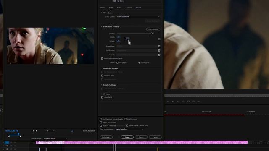Open the Source Range dropdown

point(55,138)
